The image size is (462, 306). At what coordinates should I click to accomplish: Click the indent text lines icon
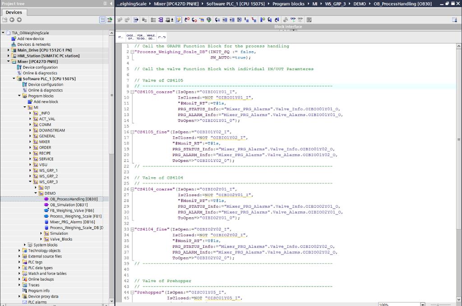(x=153, y=20)
